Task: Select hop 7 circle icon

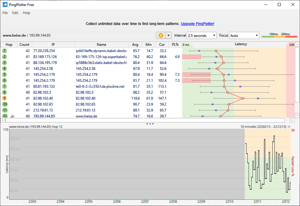Action: click(x=5, y=86)
